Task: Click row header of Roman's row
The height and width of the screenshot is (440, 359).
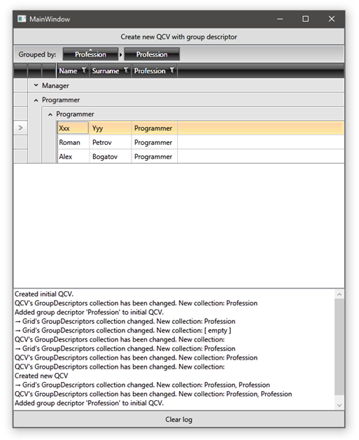Action: [x=20, y=142]
